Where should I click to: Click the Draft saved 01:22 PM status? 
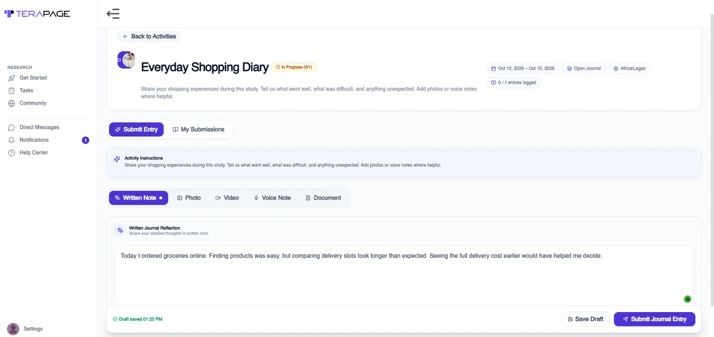[137, 319]
